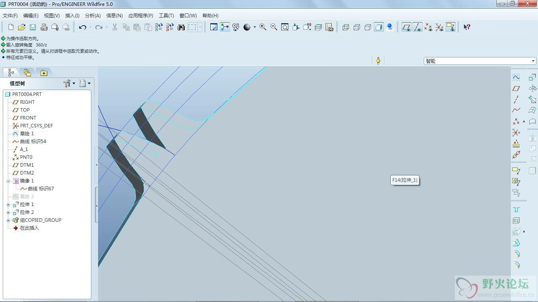Expand the 拉伸 2 feature node
The height and width of the screenshot is (302, 538).
pyautogui.click(x=8, y=212)
